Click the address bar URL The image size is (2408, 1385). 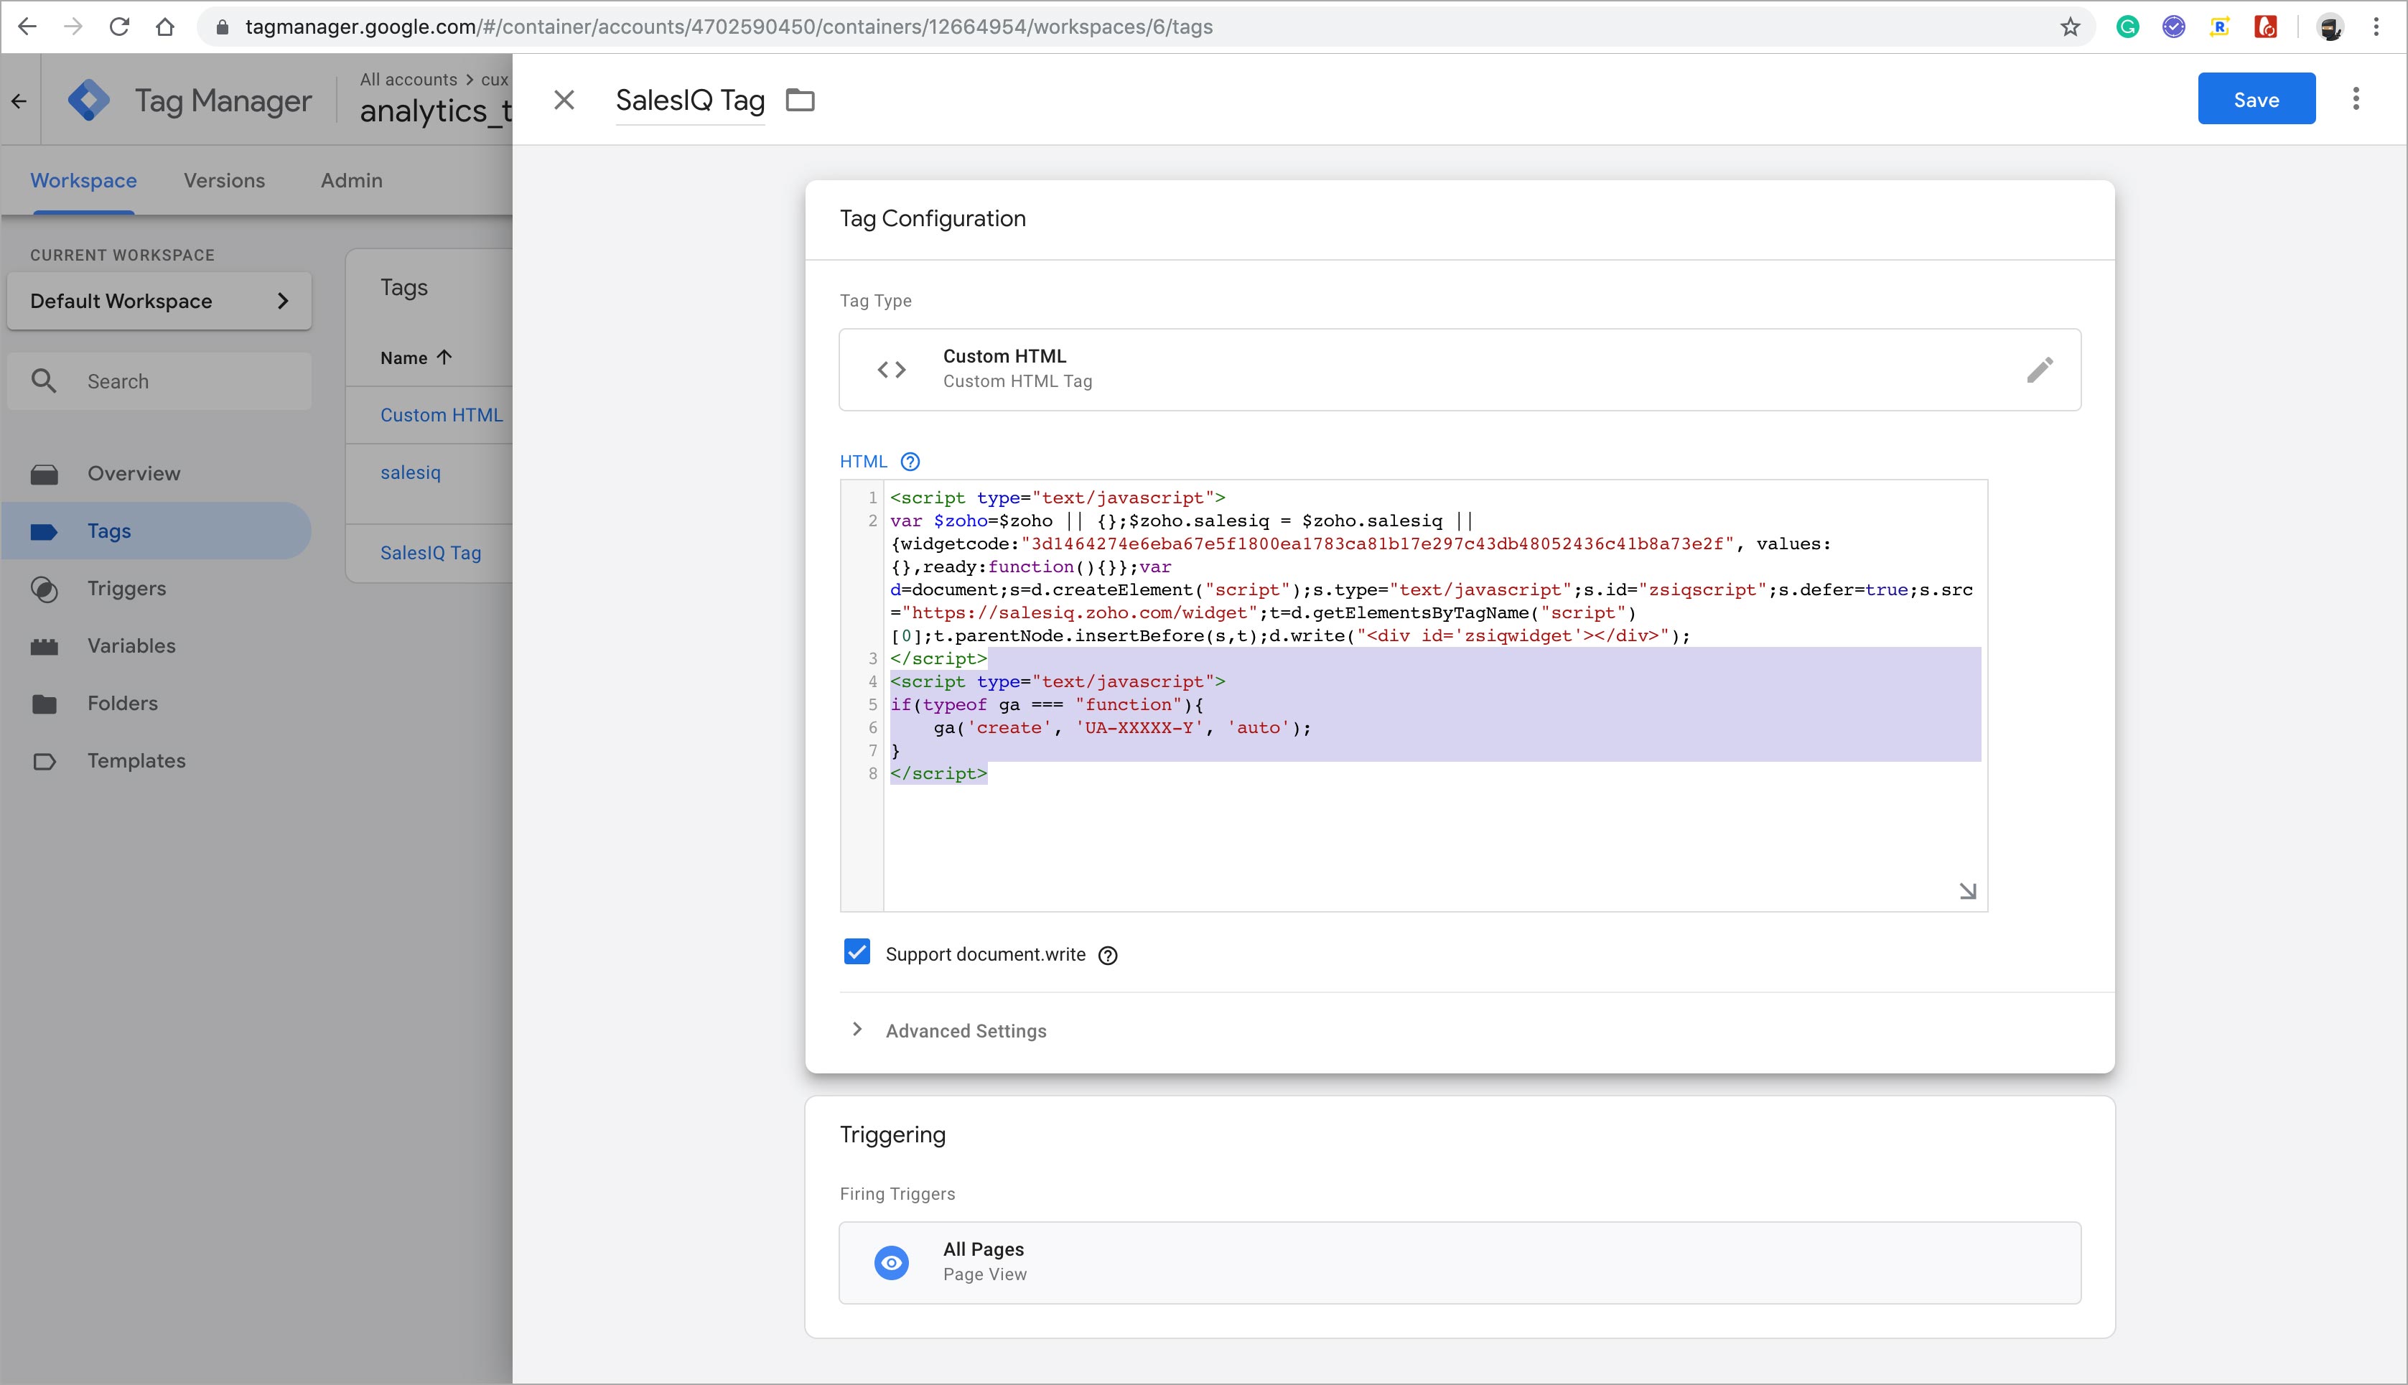click(729, 27)
